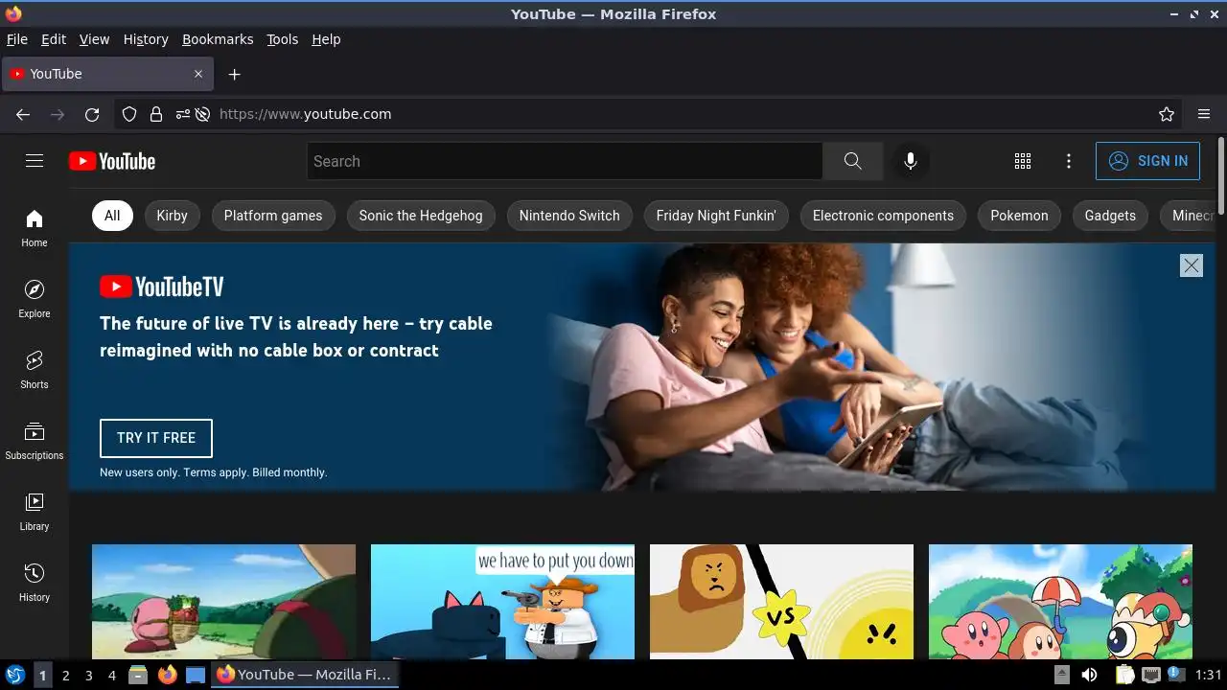This screenshot has width=1227, height=690.
Task: Filter by Electronic components chip
Action: 883,216
